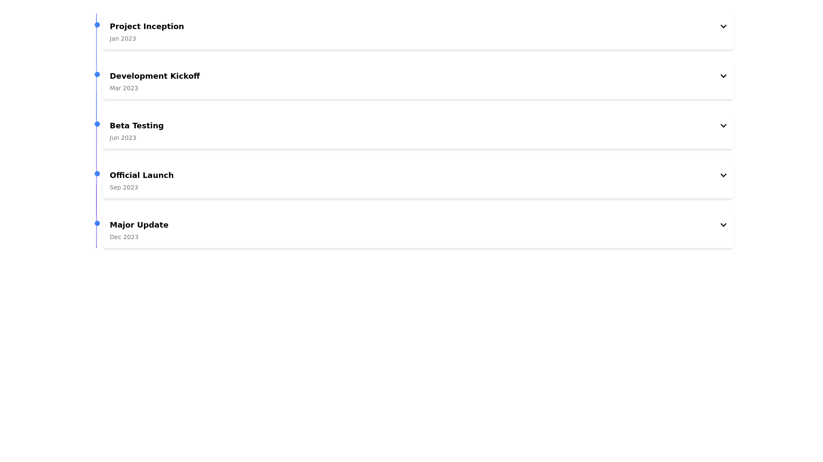Expand the Beta Testing chevron

click(723, 126)
